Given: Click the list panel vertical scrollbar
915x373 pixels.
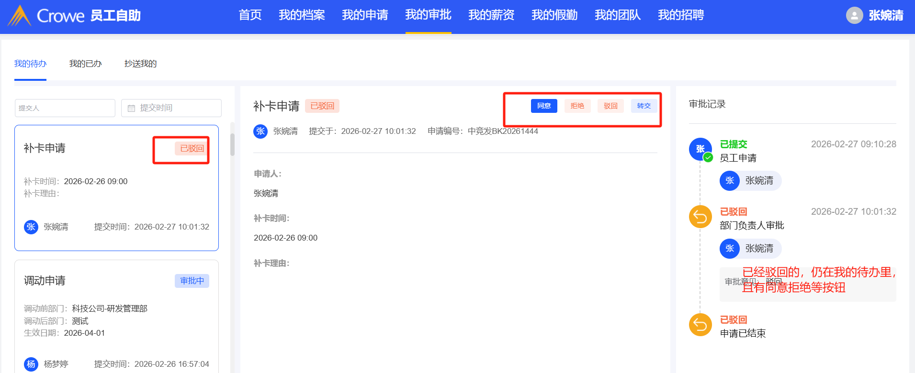Looking at the screenshot, I should [233, 144].
